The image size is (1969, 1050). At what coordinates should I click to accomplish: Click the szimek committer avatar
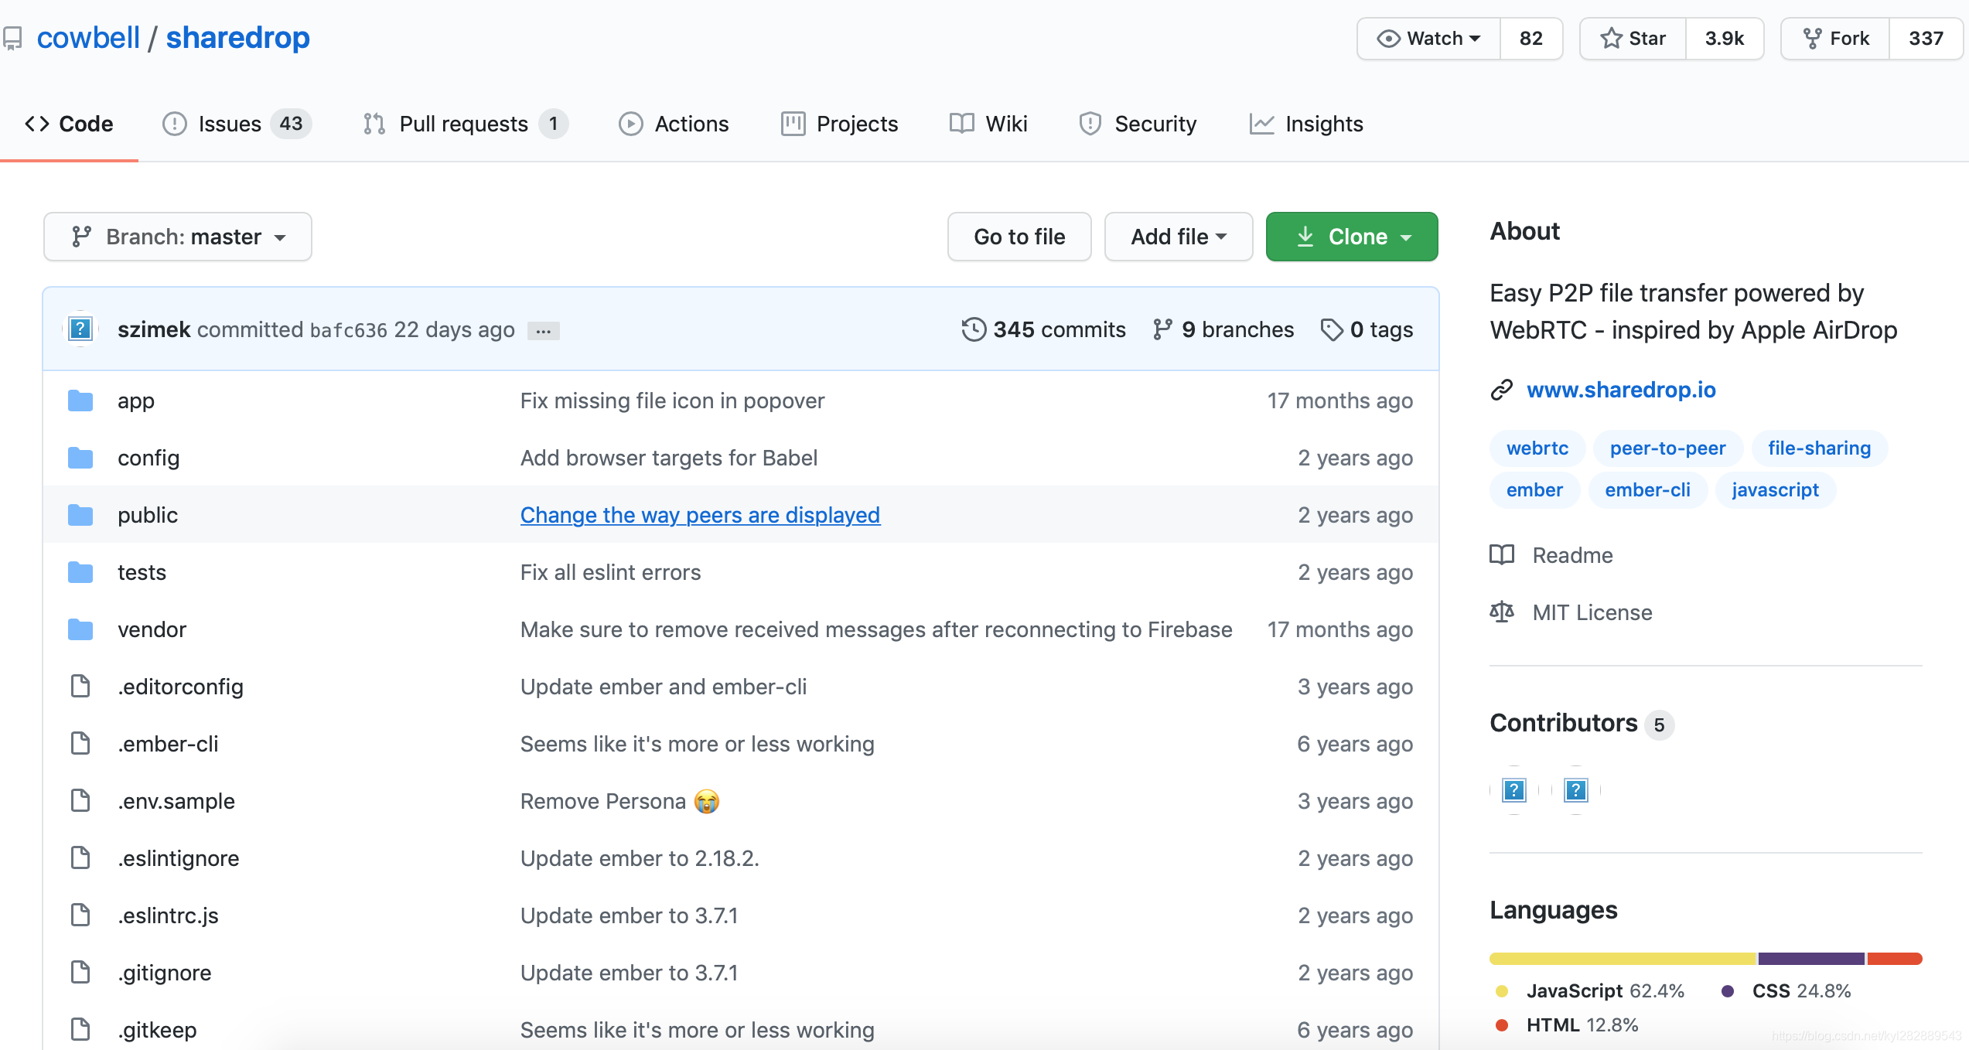coord(80,329)
